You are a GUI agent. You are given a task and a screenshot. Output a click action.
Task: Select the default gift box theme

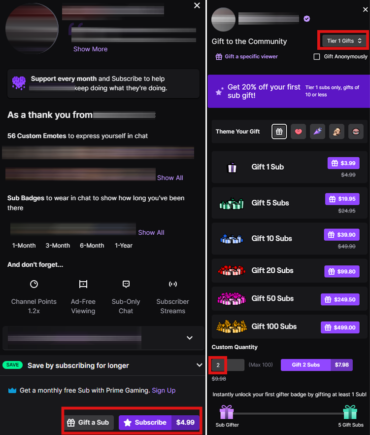279,132
